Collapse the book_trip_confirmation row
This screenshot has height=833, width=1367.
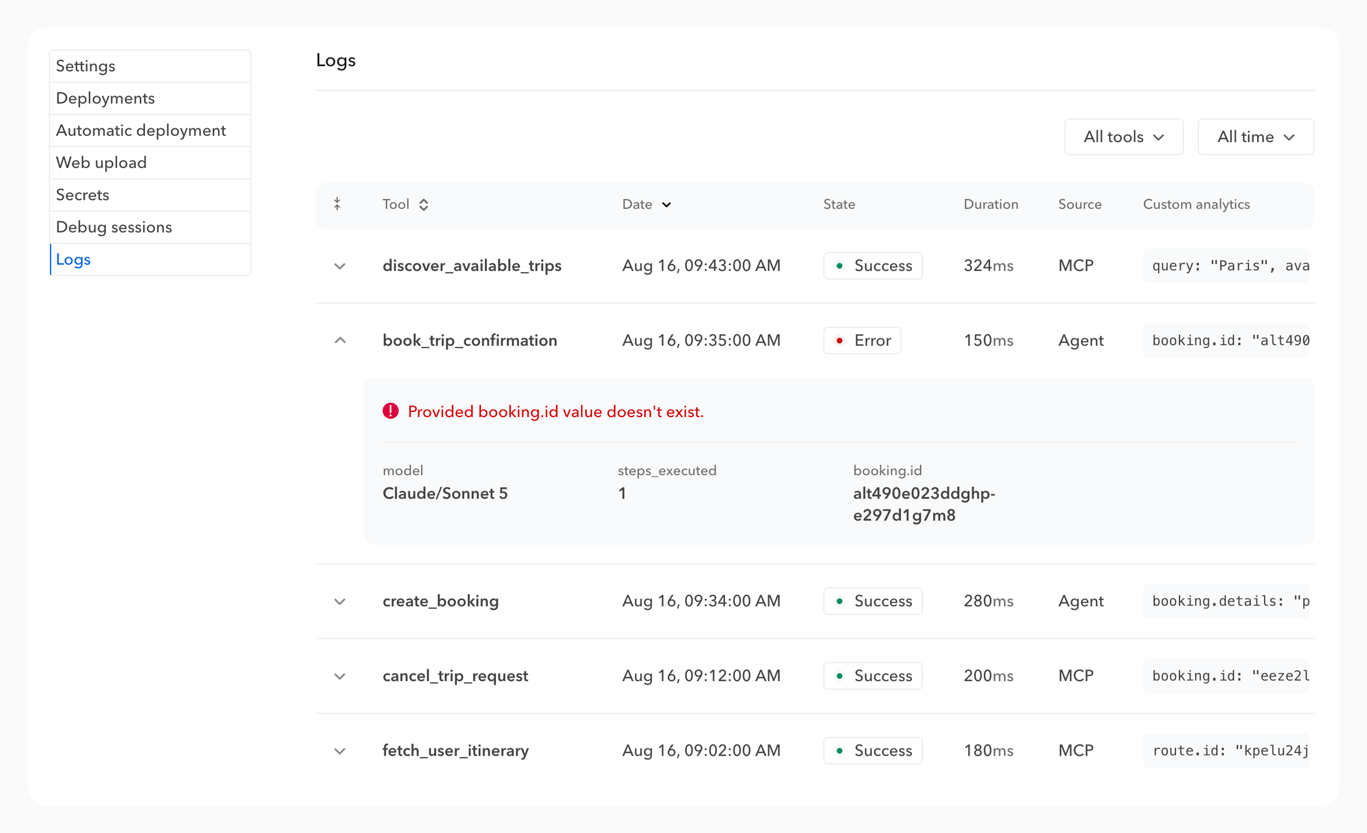tap(340, 341)
